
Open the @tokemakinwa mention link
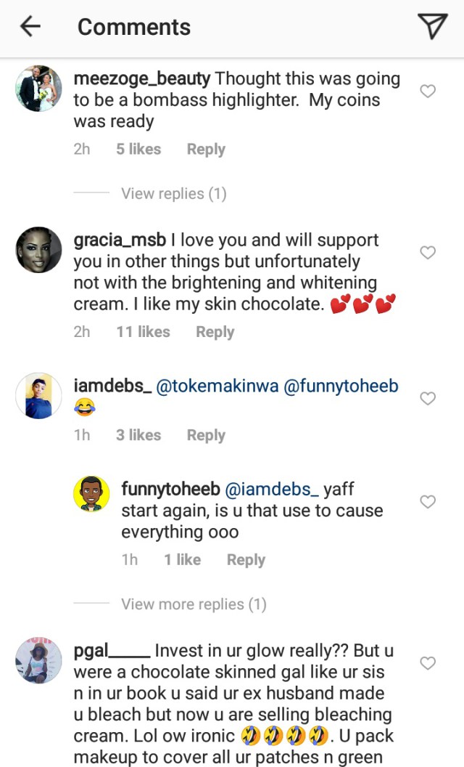coord(215,386)
